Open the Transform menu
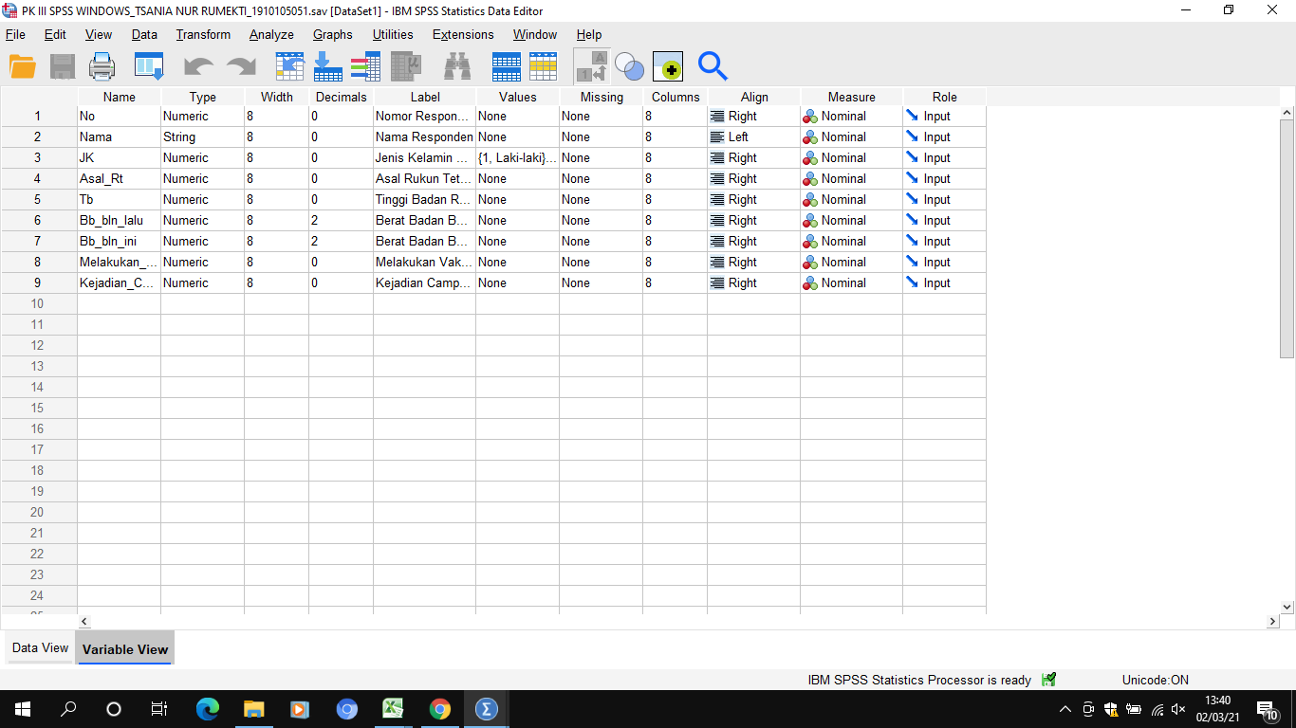Screen dimensions: 1296x728 pos(203,34)
